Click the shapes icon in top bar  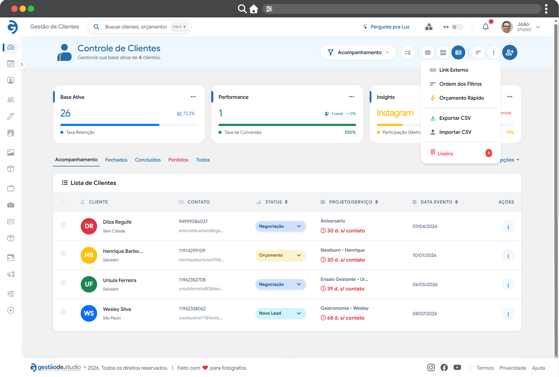[x=429, y=27]
